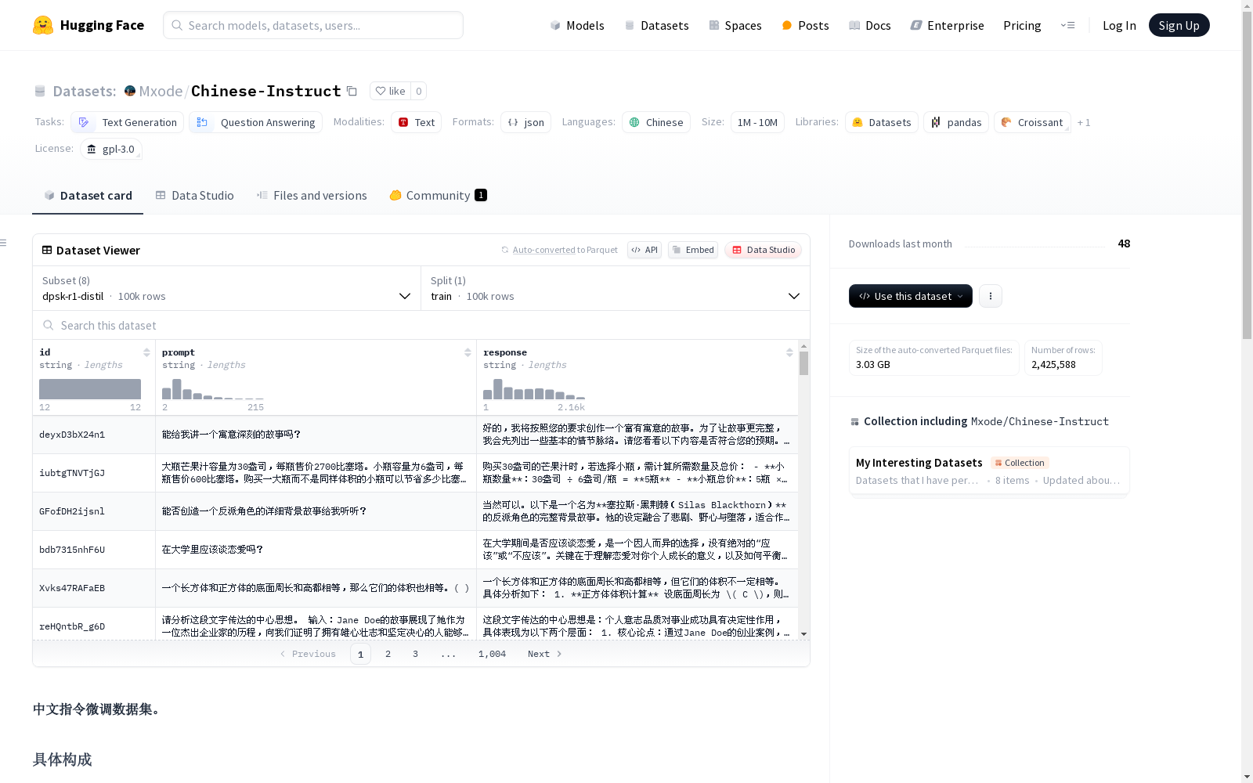
Task: Sort by the response column
Action: (x=789, y=352)
